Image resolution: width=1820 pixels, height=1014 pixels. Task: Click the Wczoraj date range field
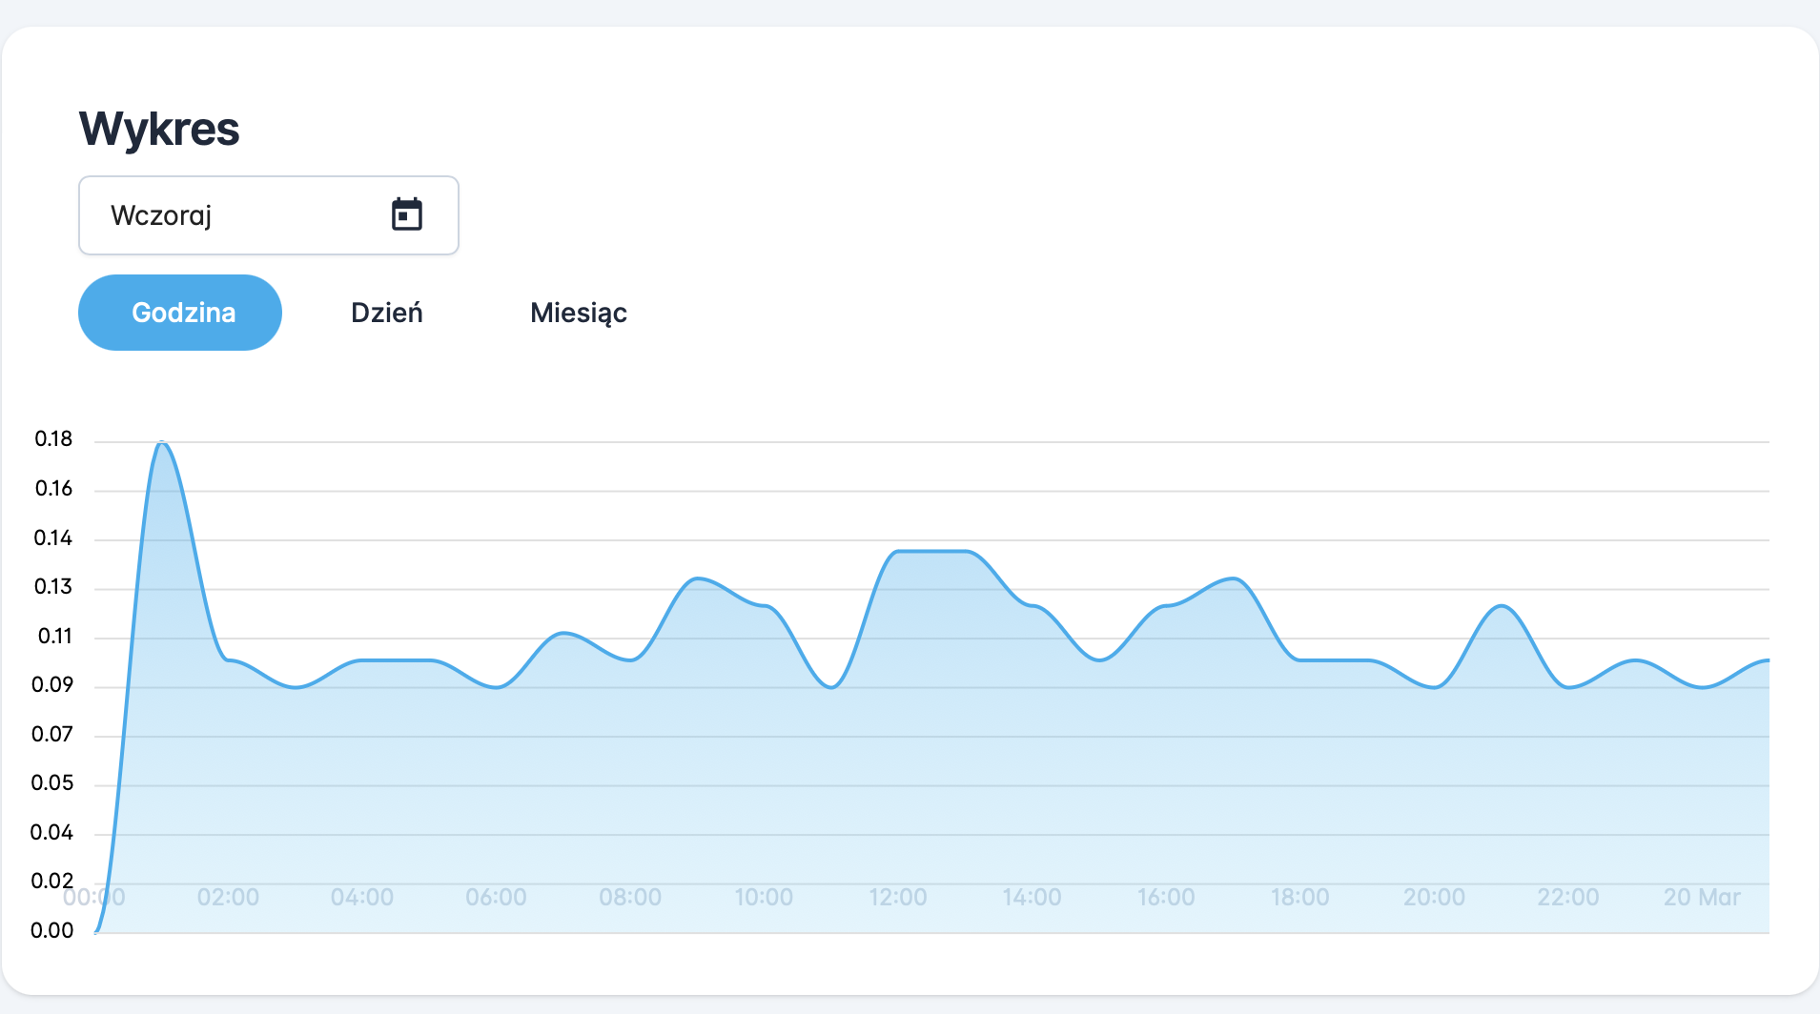coord(238,215)
